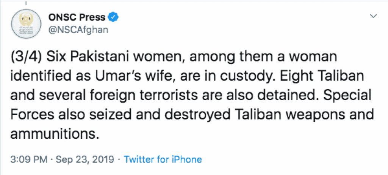The width and height of the screenshot is (388, 175).
Task: Open the ONSC Press profile name
Action: pos(75,16)
